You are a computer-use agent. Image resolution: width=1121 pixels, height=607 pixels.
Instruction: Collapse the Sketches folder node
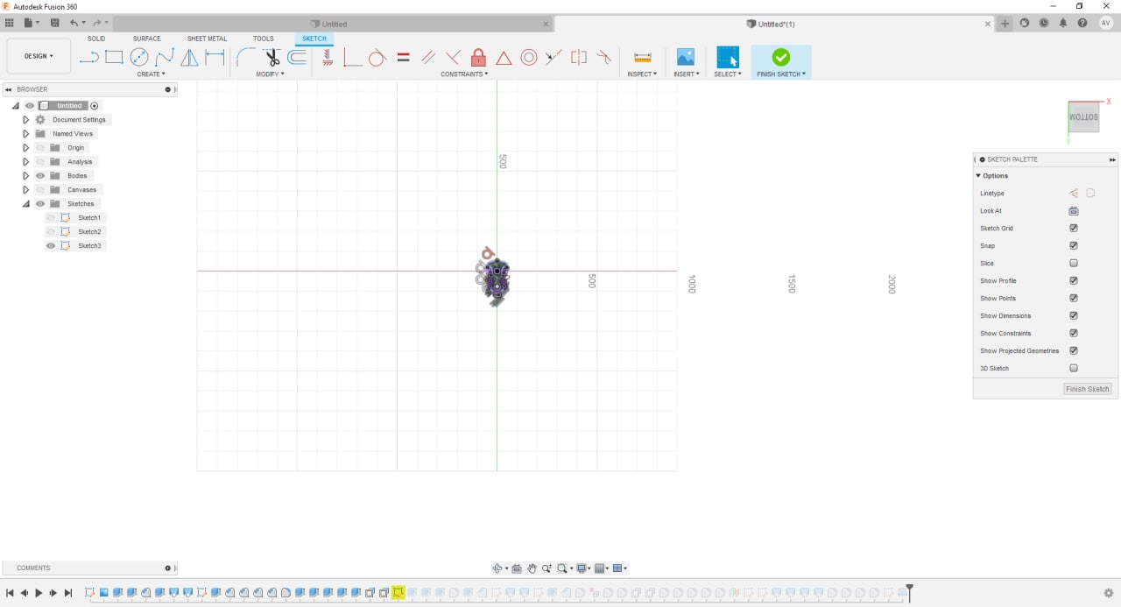pyautogui.click(x=25, y=203)
